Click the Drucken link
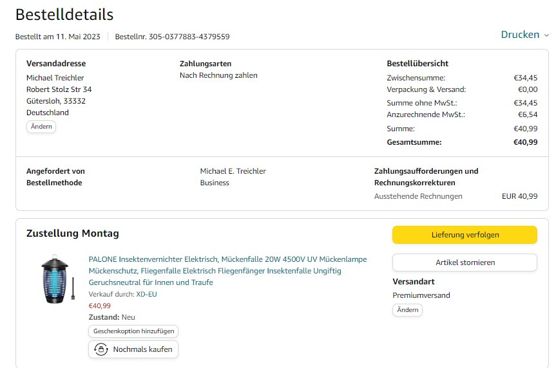This screenshot has width=556, height=368. pos(520,35)
